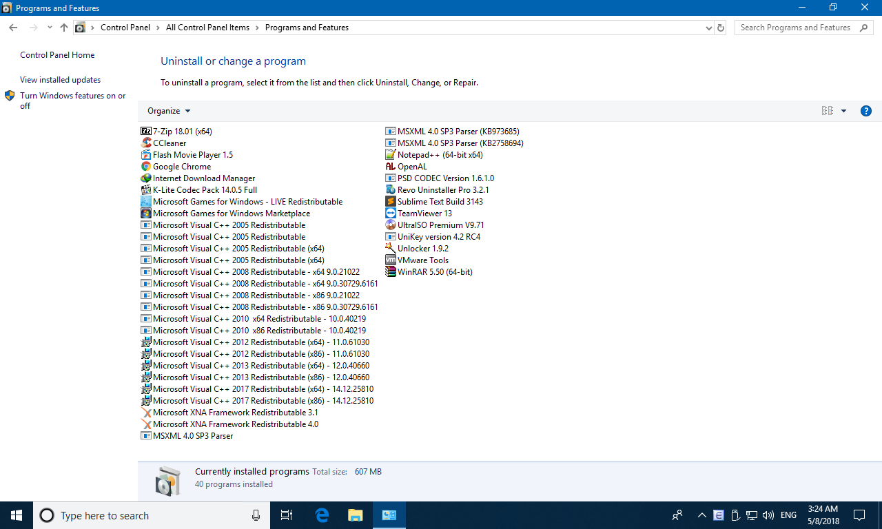
Task: Expand the address bar history dropdown
Action: (709, 28)
